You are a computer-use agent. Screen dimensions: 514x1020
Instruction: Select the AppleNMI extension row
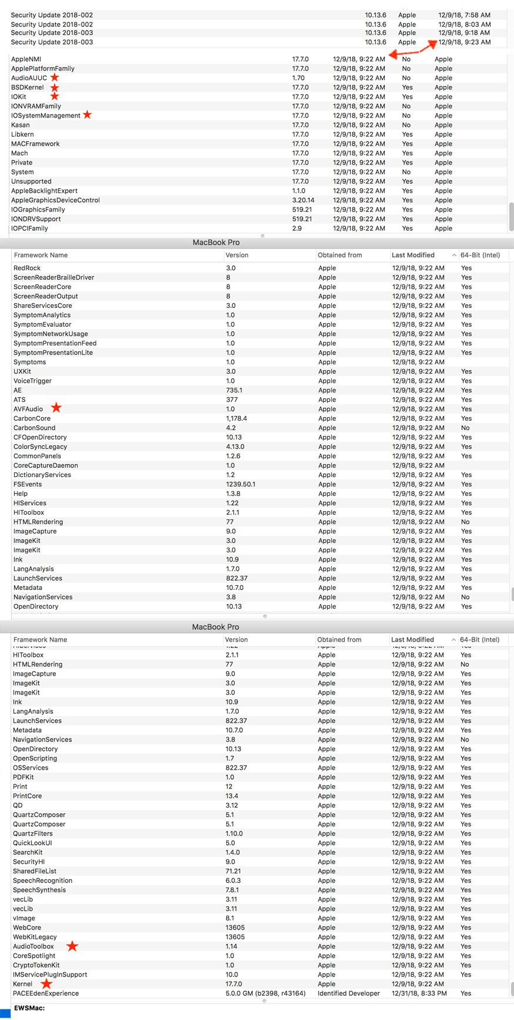point(258,59)
